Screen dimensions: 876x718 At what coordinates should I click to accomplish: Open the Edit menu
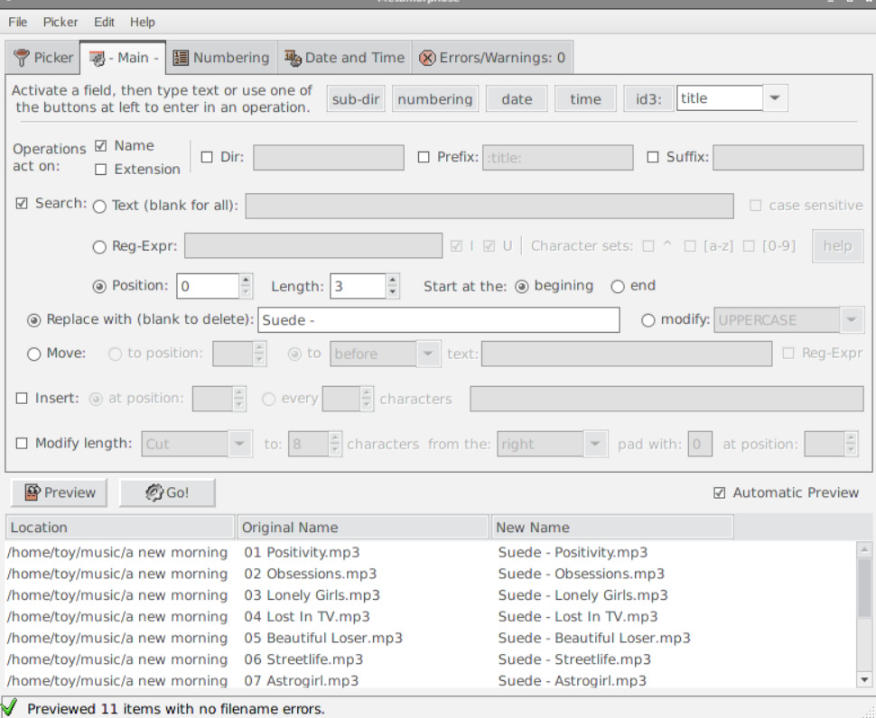coord(104,22)
